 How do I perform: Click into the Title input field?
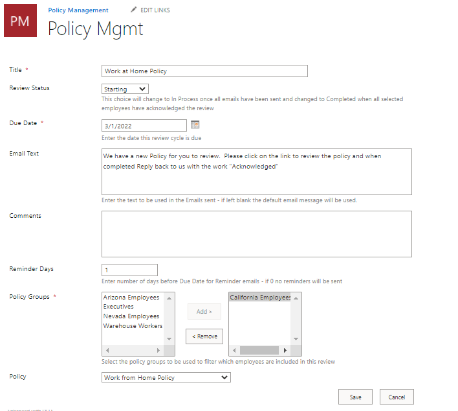click(204, 71)
